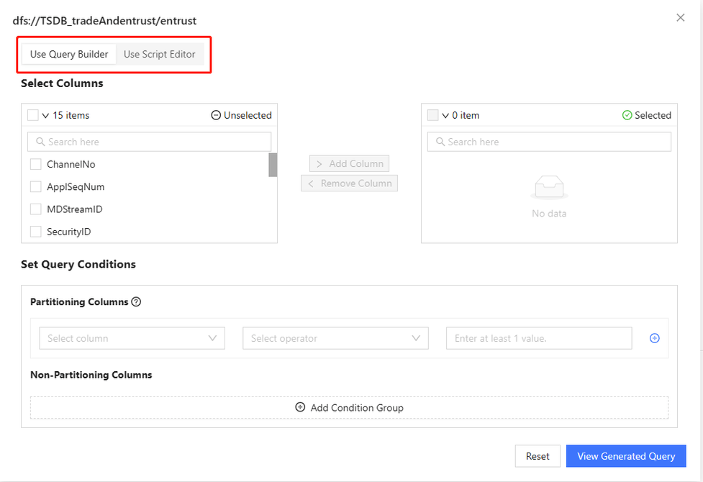Select the Use Query Builder tab
The height and width of the screenshot is (482, 703).
click(69, 54)
